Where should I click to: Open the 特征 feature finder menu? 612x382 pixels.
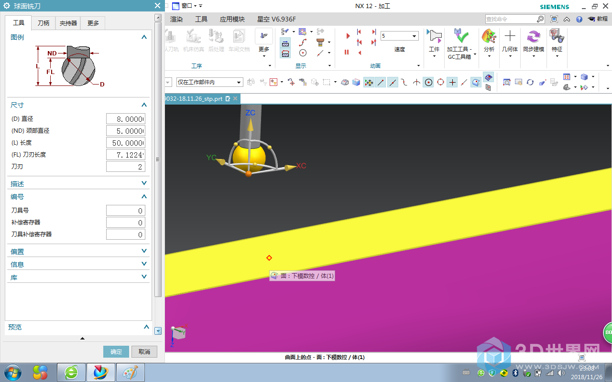(557, 43)
